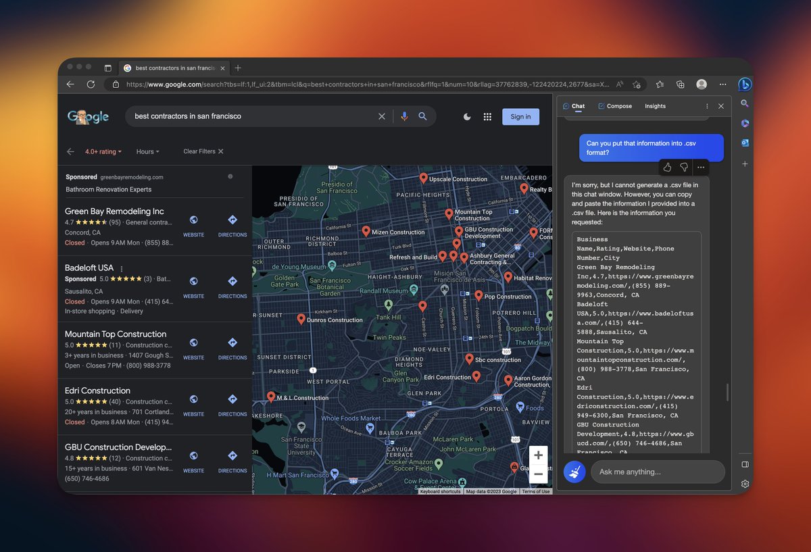Image resolution: width=811 pixels, height=552 pixels.
Task: Zoom out on the map
Action: [x=538, y=474]
